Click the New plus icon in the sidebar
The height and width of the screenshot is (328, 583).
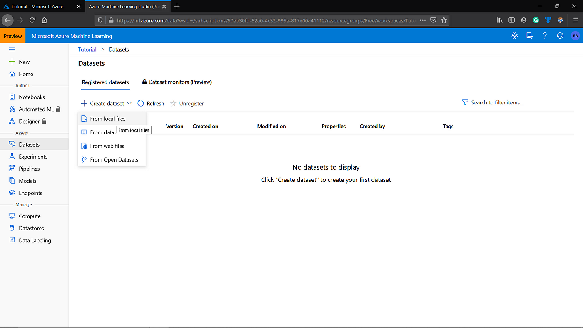[12, 62]
